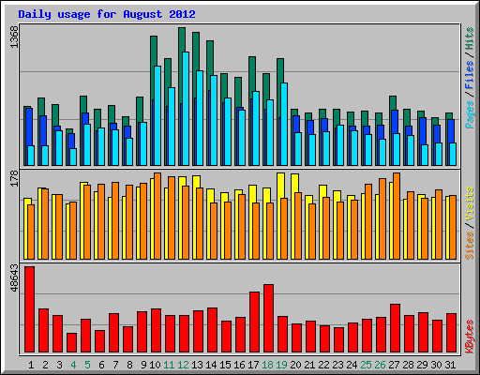Click day label 17 on x-axis
Image resolution: width=480 pixels, height=375 pixels.
point(253,365)
